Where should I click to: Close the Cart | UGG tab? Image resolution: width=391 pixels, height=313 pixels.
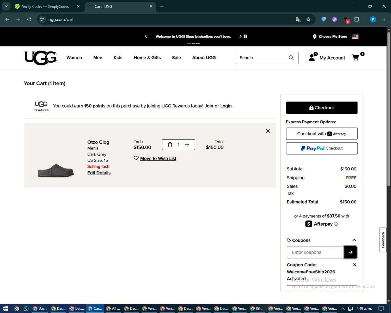click(x=151, y=6)
